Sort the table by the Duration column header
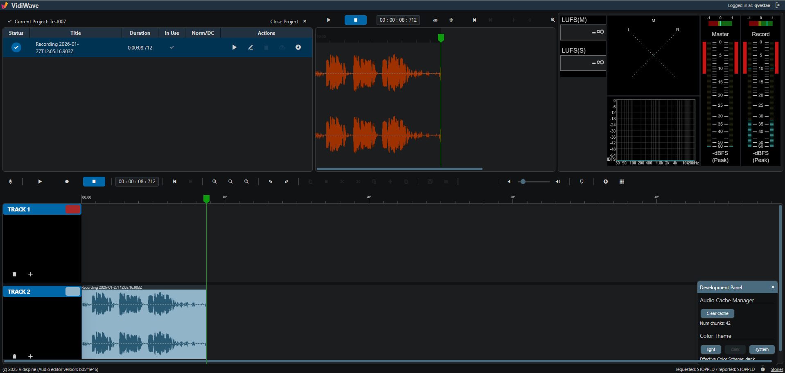The width and height of the screenshot is (785, 373). 140,33
